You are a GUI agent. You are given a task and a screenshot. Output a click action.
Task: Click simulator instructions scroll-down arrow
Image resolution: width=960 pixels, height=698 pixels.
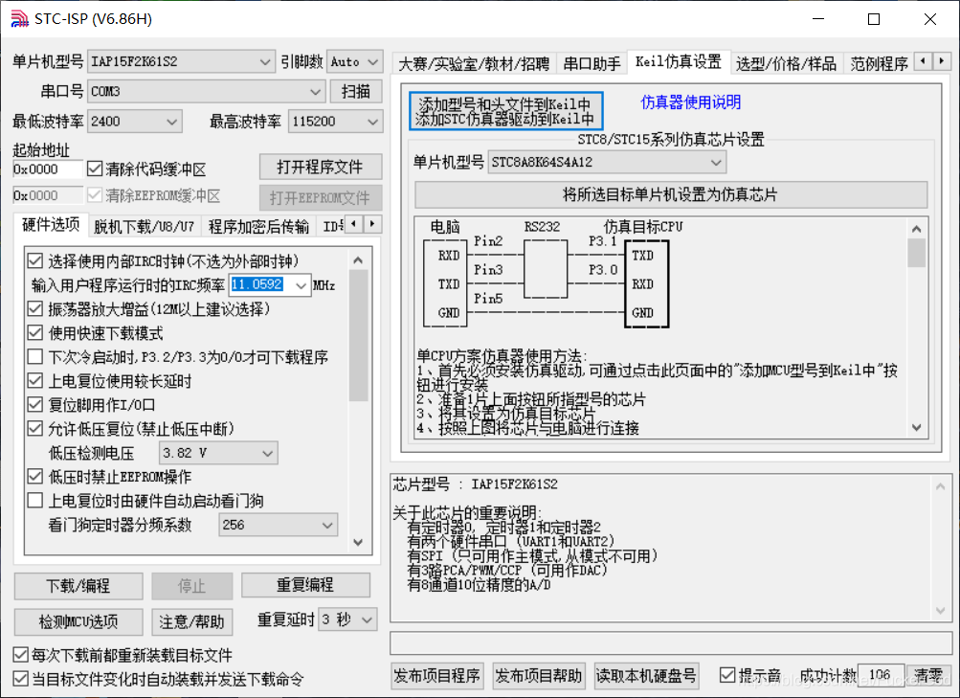pyautogui.click(x=917, y=427)
